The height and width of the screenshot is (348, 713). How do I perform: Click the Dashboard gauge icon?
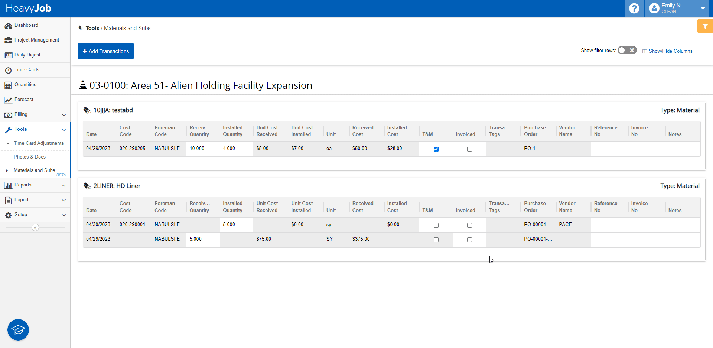[x=8, y=26]
